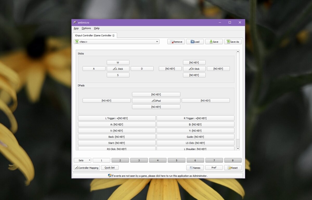Open the DPad configuration dialog
Screen dimensions: 312x200
156,100
